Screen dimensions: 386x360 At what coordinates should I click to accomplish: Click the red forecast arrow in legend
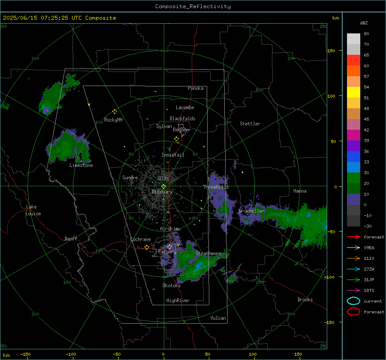pos(353,237)
